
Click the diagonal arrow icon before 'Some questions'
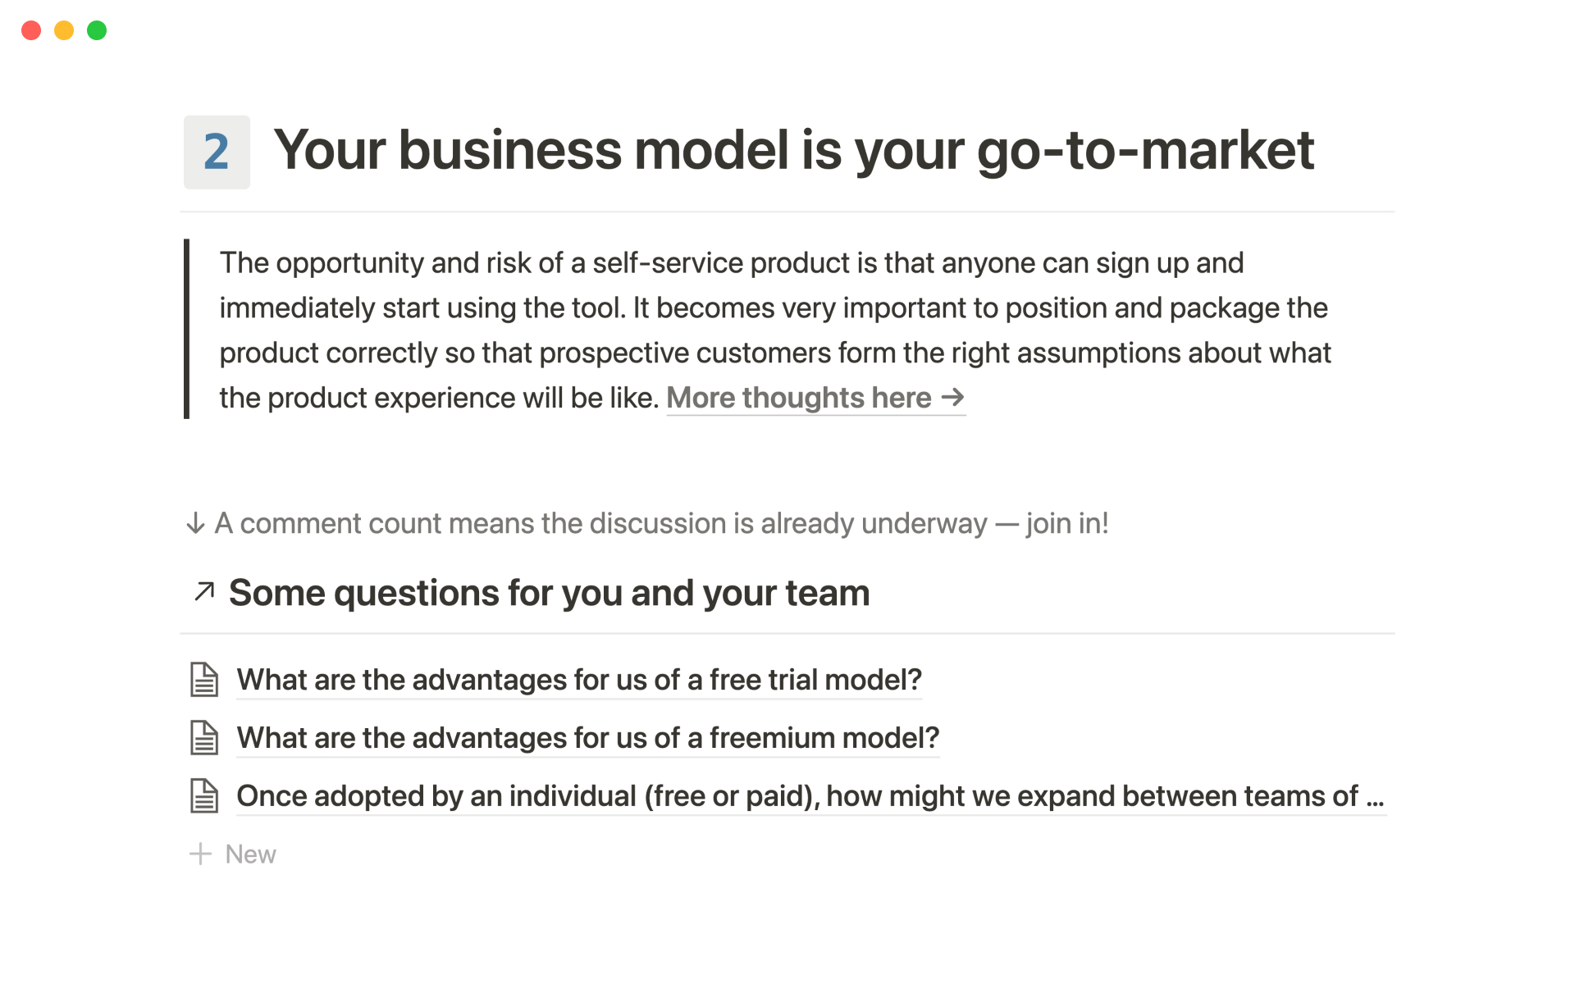click(x=204, y=591)
